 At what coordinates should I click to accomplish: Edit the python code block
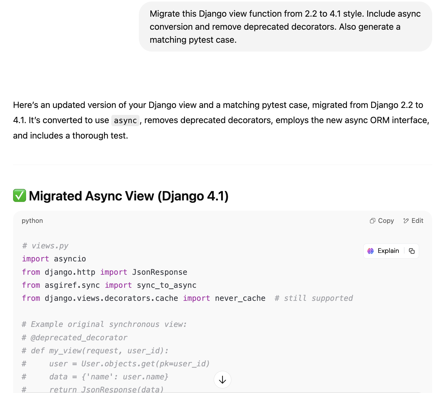413,221
